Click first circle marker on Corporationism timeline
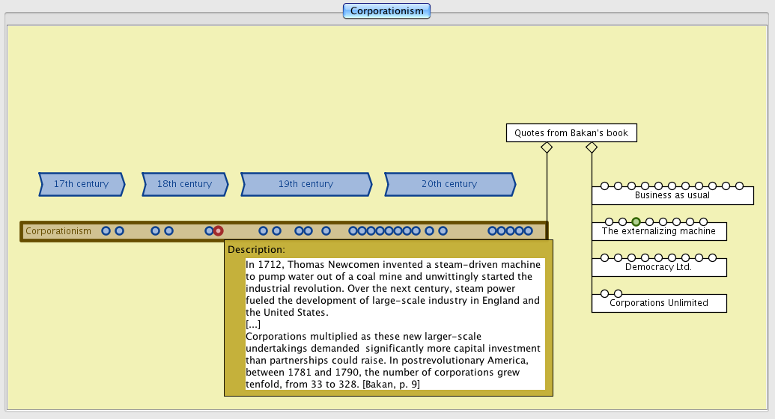Image resolution: width=775 pixels, height=419 pixels. (106, 231)
